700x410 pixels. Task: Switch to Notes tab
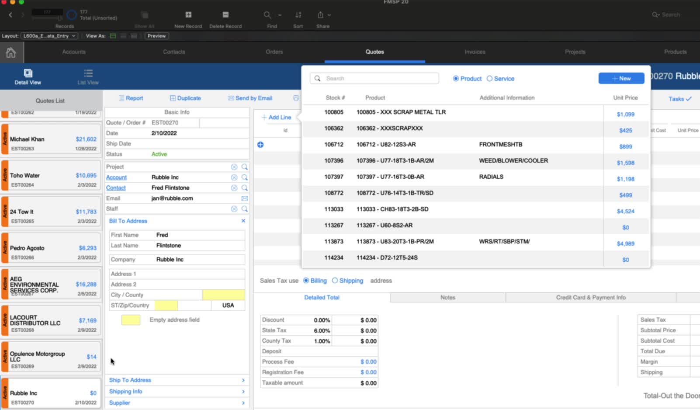[x=448, y=298]
